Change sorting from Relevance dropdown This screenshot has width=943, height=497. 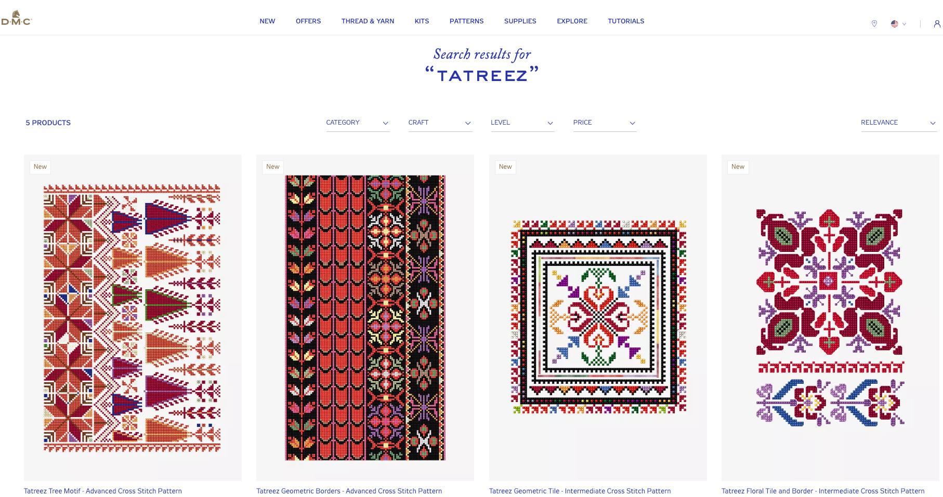tap(899, 123)
